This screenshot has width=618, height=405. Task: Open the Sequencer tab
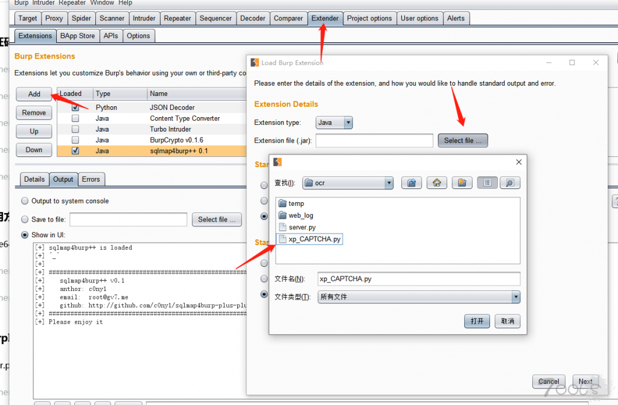click(215, 18)
